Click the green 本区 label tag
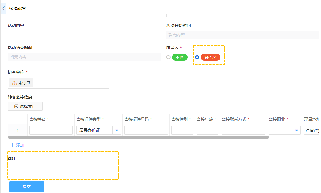The width and height of the screenshot is (321, 193). (179, 57)
